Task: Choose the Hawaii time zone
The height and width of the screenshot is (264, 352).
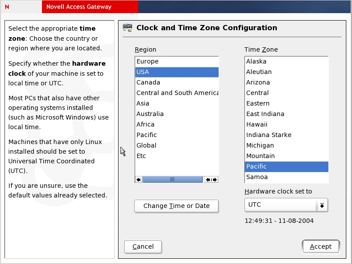Action: [257, 124]
